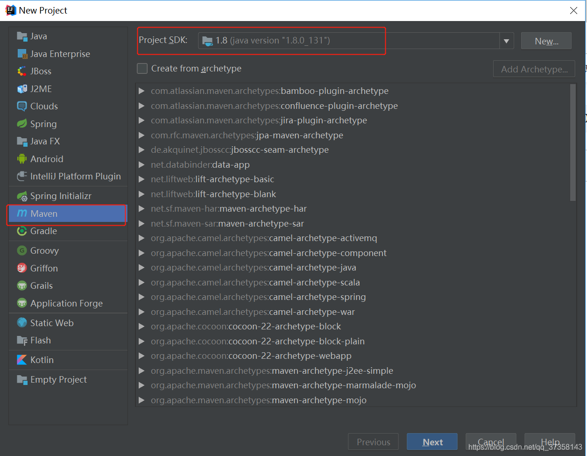Screen dimensions: 587x456
Task: Click the Flash folder icon
Action: point(22,340)
